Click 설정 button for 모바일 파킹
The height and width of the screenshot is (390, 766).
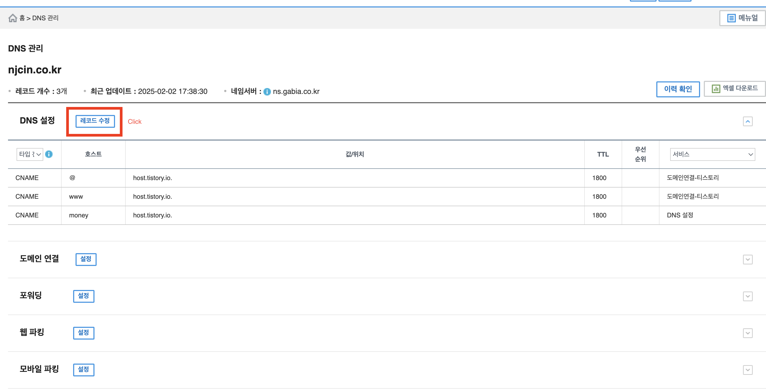coord(84,370)
